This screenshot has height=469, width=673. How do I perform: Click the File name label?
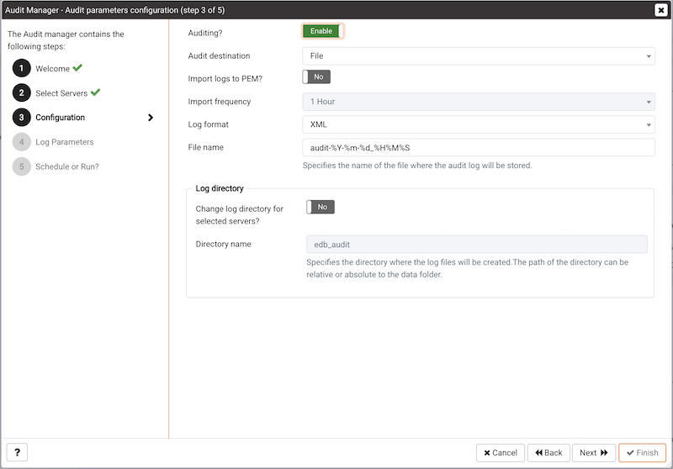(205, 147)
